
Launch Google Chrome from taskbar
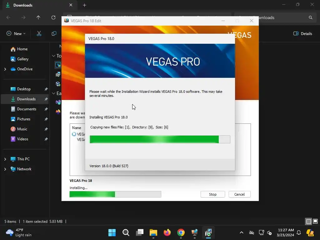[x=181, y=232]
